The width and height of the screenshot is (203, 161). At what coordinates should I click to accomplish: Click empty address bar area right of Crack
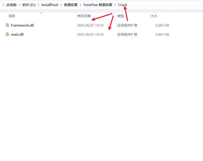coord(165,5)
